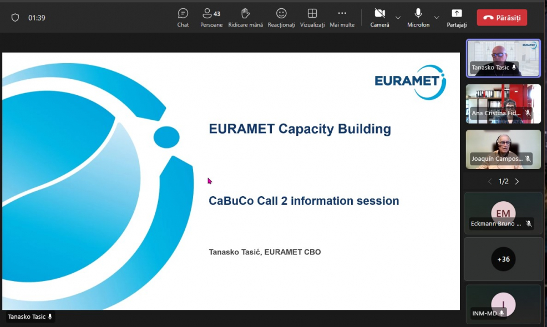Select Tanasko Tasic's video tile
Viewport: 547px width, 327px height.
(x=503, y=58)
